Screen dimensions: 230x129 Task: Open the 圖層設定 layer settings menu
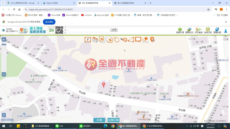coord(189,30)
